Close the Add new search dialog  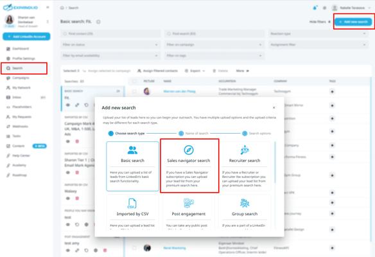[274, 108]
